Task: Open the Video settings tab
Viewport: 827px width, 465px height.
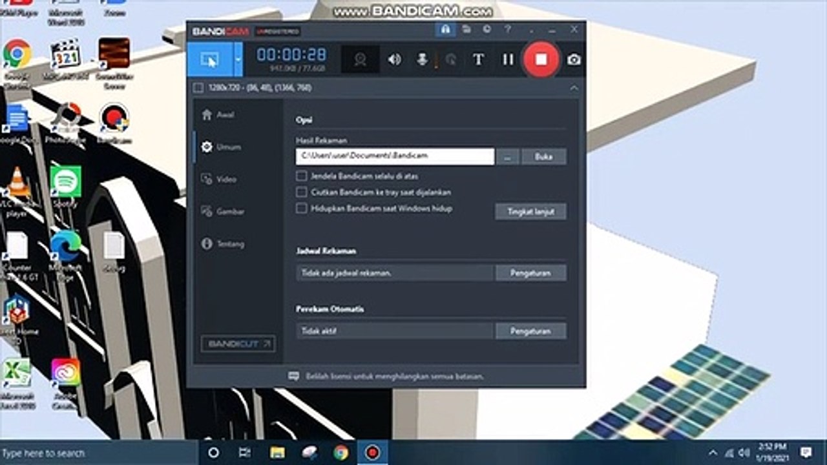Action: pyautogui.click(x=219, y=180)
